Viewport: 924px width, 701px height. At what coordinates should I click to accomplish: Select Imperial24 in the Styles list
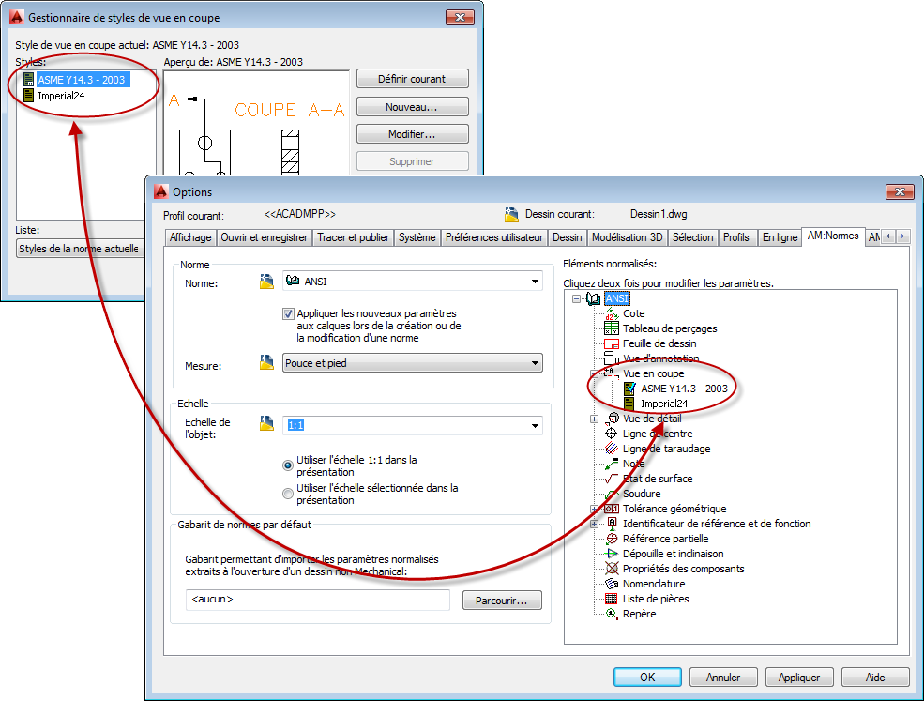(61, 96)
